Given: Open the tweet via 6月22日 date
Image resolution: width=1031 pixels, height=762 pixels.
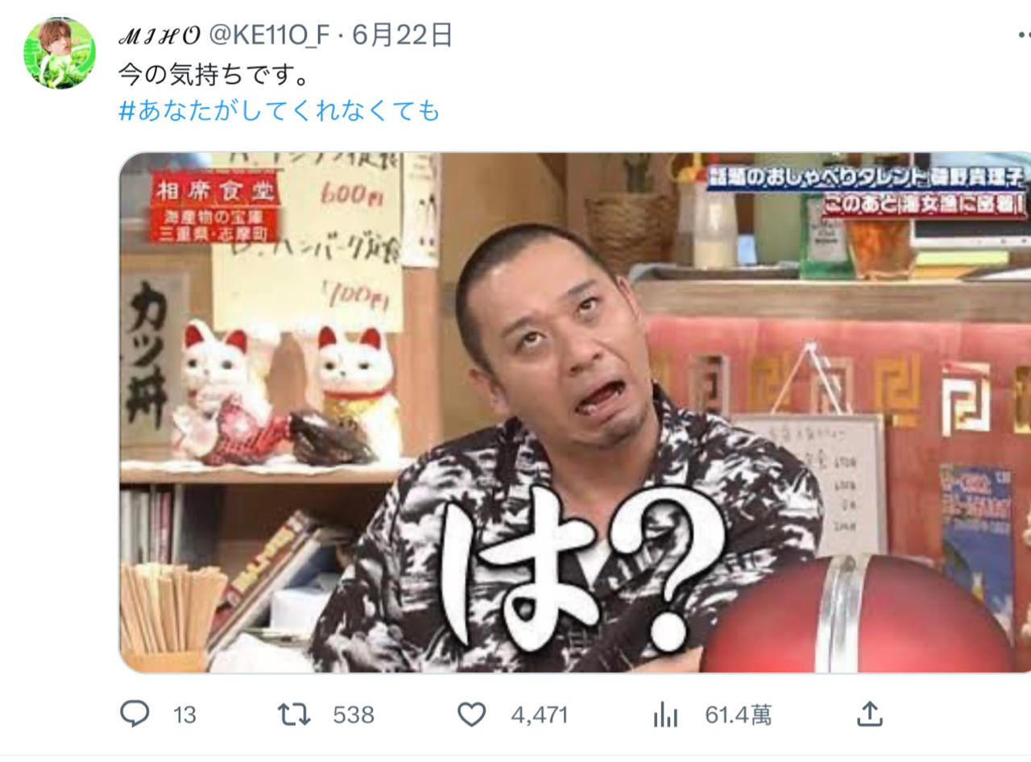Looking at the screenshot, I should tap(402, 35).
